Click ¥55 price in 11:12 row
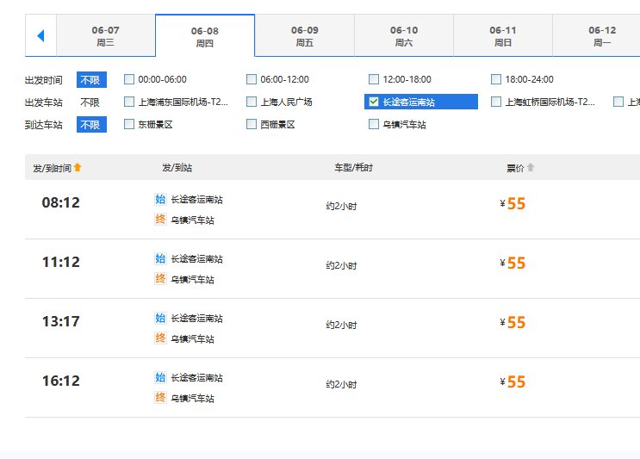The image size is (640, 459). 513,264
